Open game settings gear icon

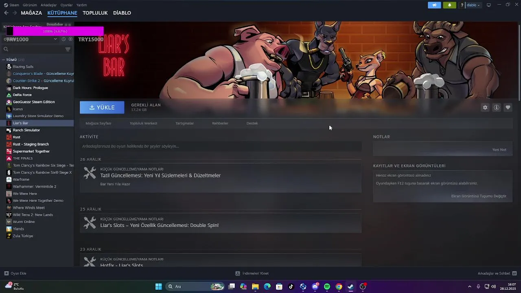[x=485, y=107]
